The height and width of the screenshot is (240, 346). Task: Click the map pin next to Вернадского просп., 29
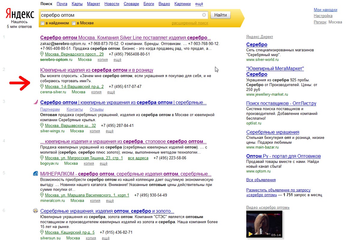42,54
